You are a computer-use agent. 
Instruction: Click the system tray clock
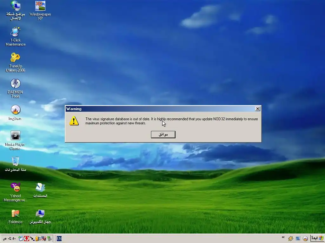pos(9,239)
